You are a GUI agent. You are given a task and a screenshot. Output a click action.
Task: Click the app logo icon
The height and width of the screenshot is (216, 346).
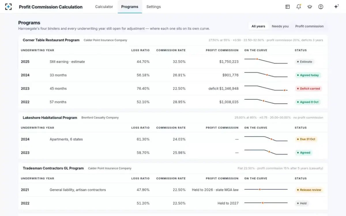(8, 7)
